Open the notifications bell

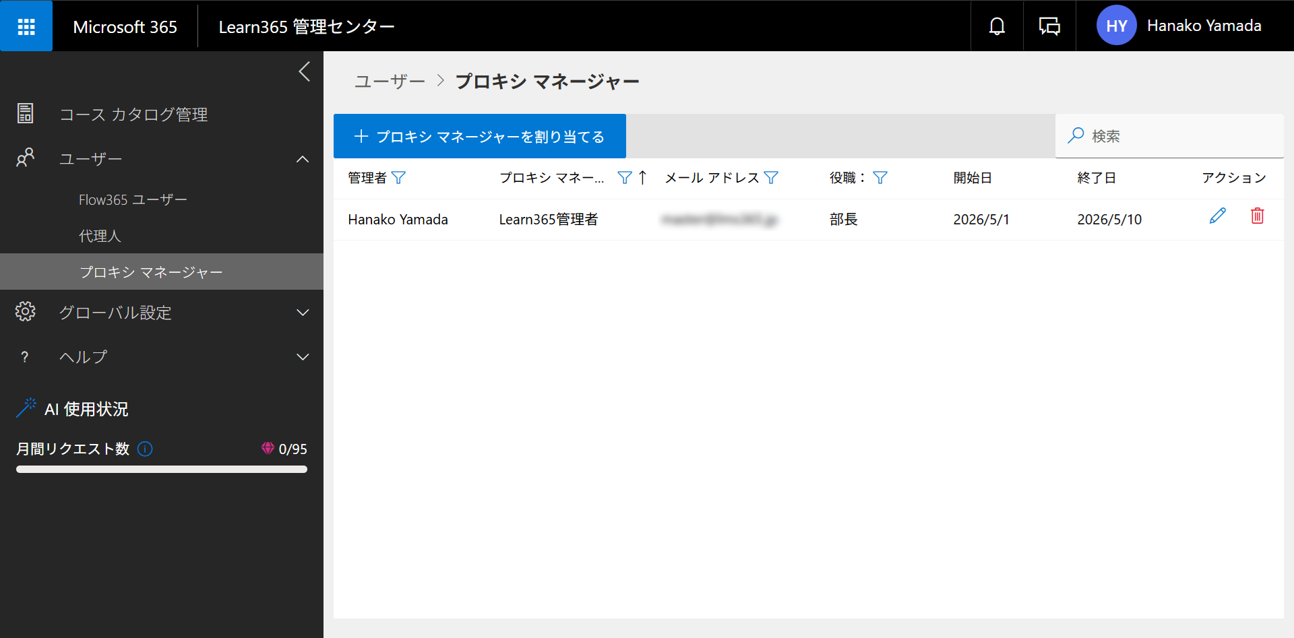(997, 26)
